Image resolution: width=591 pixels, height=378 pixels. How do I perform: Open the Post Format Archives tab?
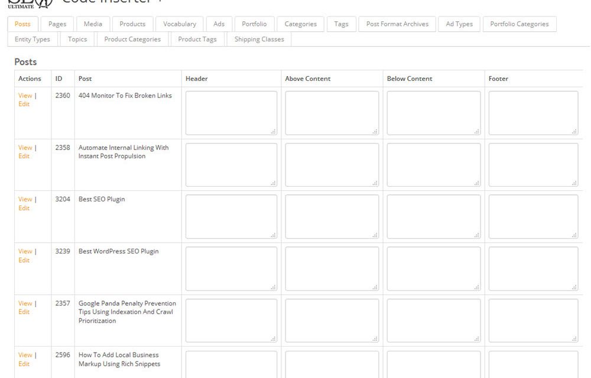pyautogui.click(x=397, y=24)
